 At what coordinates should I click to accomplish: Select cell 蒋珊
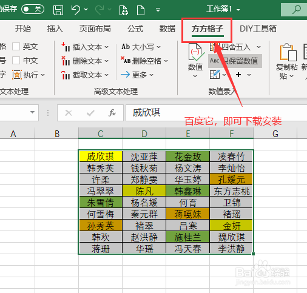tap(101, 249)
